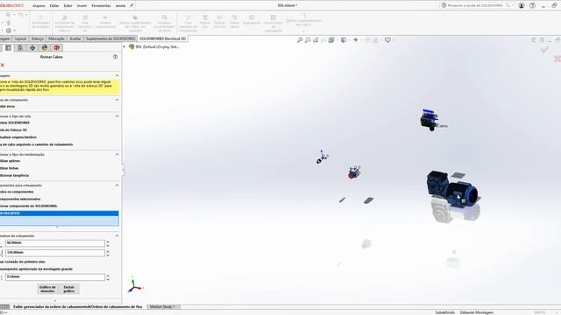Collapse the routing analysis section chevron
Image resolution: width=561 pixels, height=315 pixels.
point(117,100)
